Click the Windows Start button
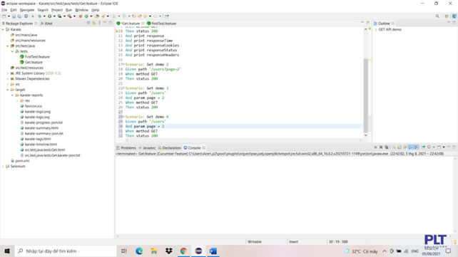The width and height of the screenshot is (458, 257). tap(7, 251)
